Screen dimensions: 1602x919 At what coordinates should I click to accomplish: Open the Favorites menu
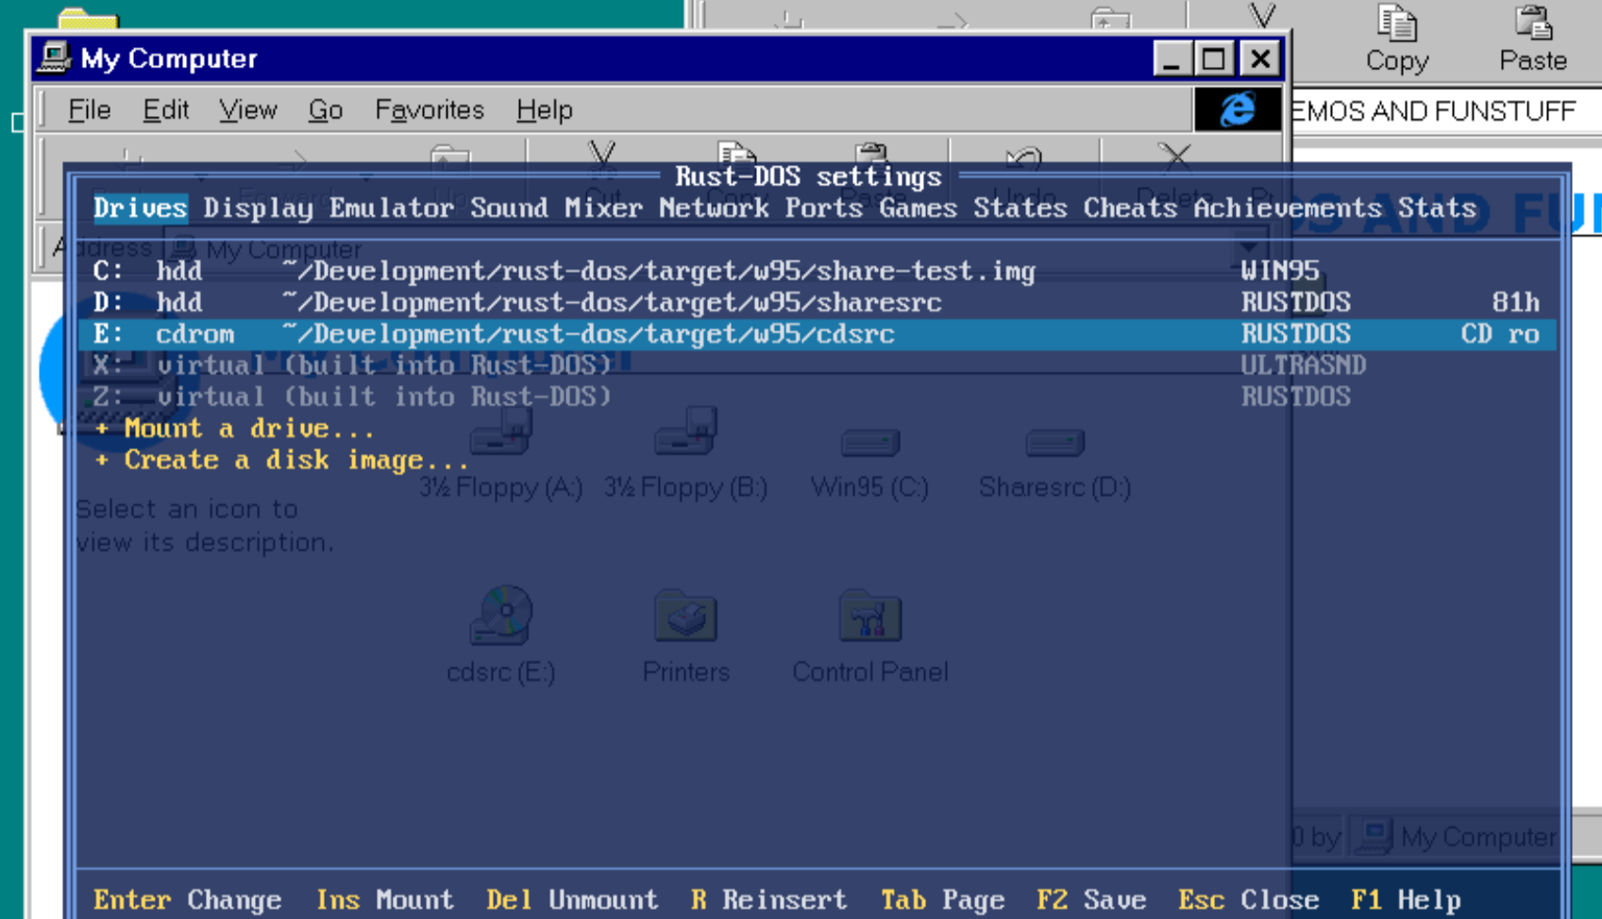point(430,110)
